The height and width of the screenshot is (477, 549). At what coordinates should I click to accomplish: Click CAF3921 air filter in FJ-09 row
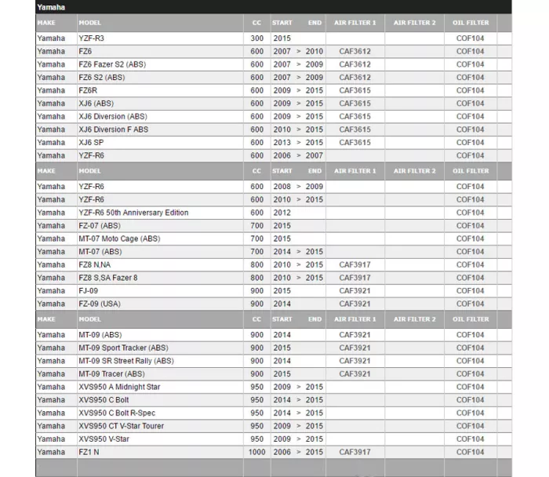354,290
